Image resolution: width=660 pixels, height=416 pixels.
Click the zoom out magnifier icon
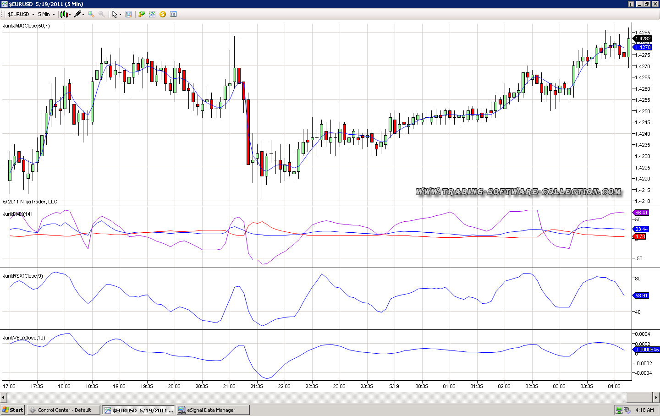102,14
